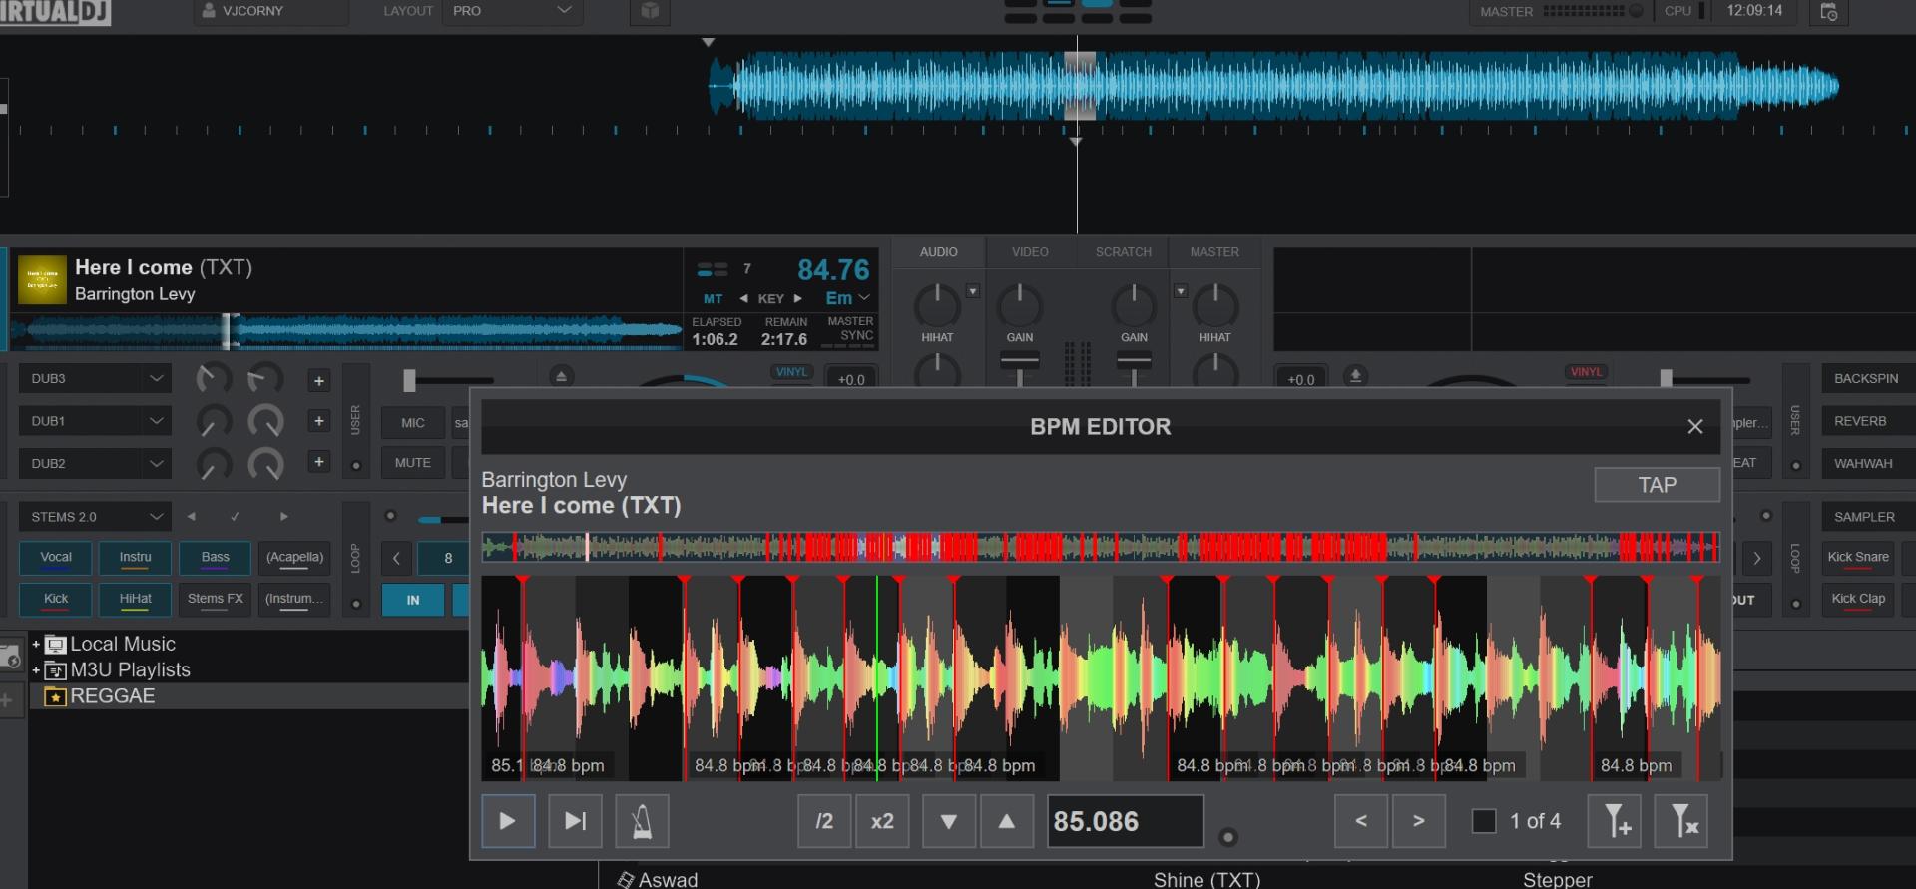Viewport: 1916px width, 889px height.
Task: Expand the Local Music tree node
Action: (36, 645)
